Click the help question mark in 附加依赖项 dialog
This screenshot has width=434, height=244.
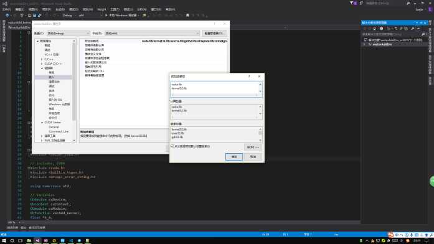[249, 76]
